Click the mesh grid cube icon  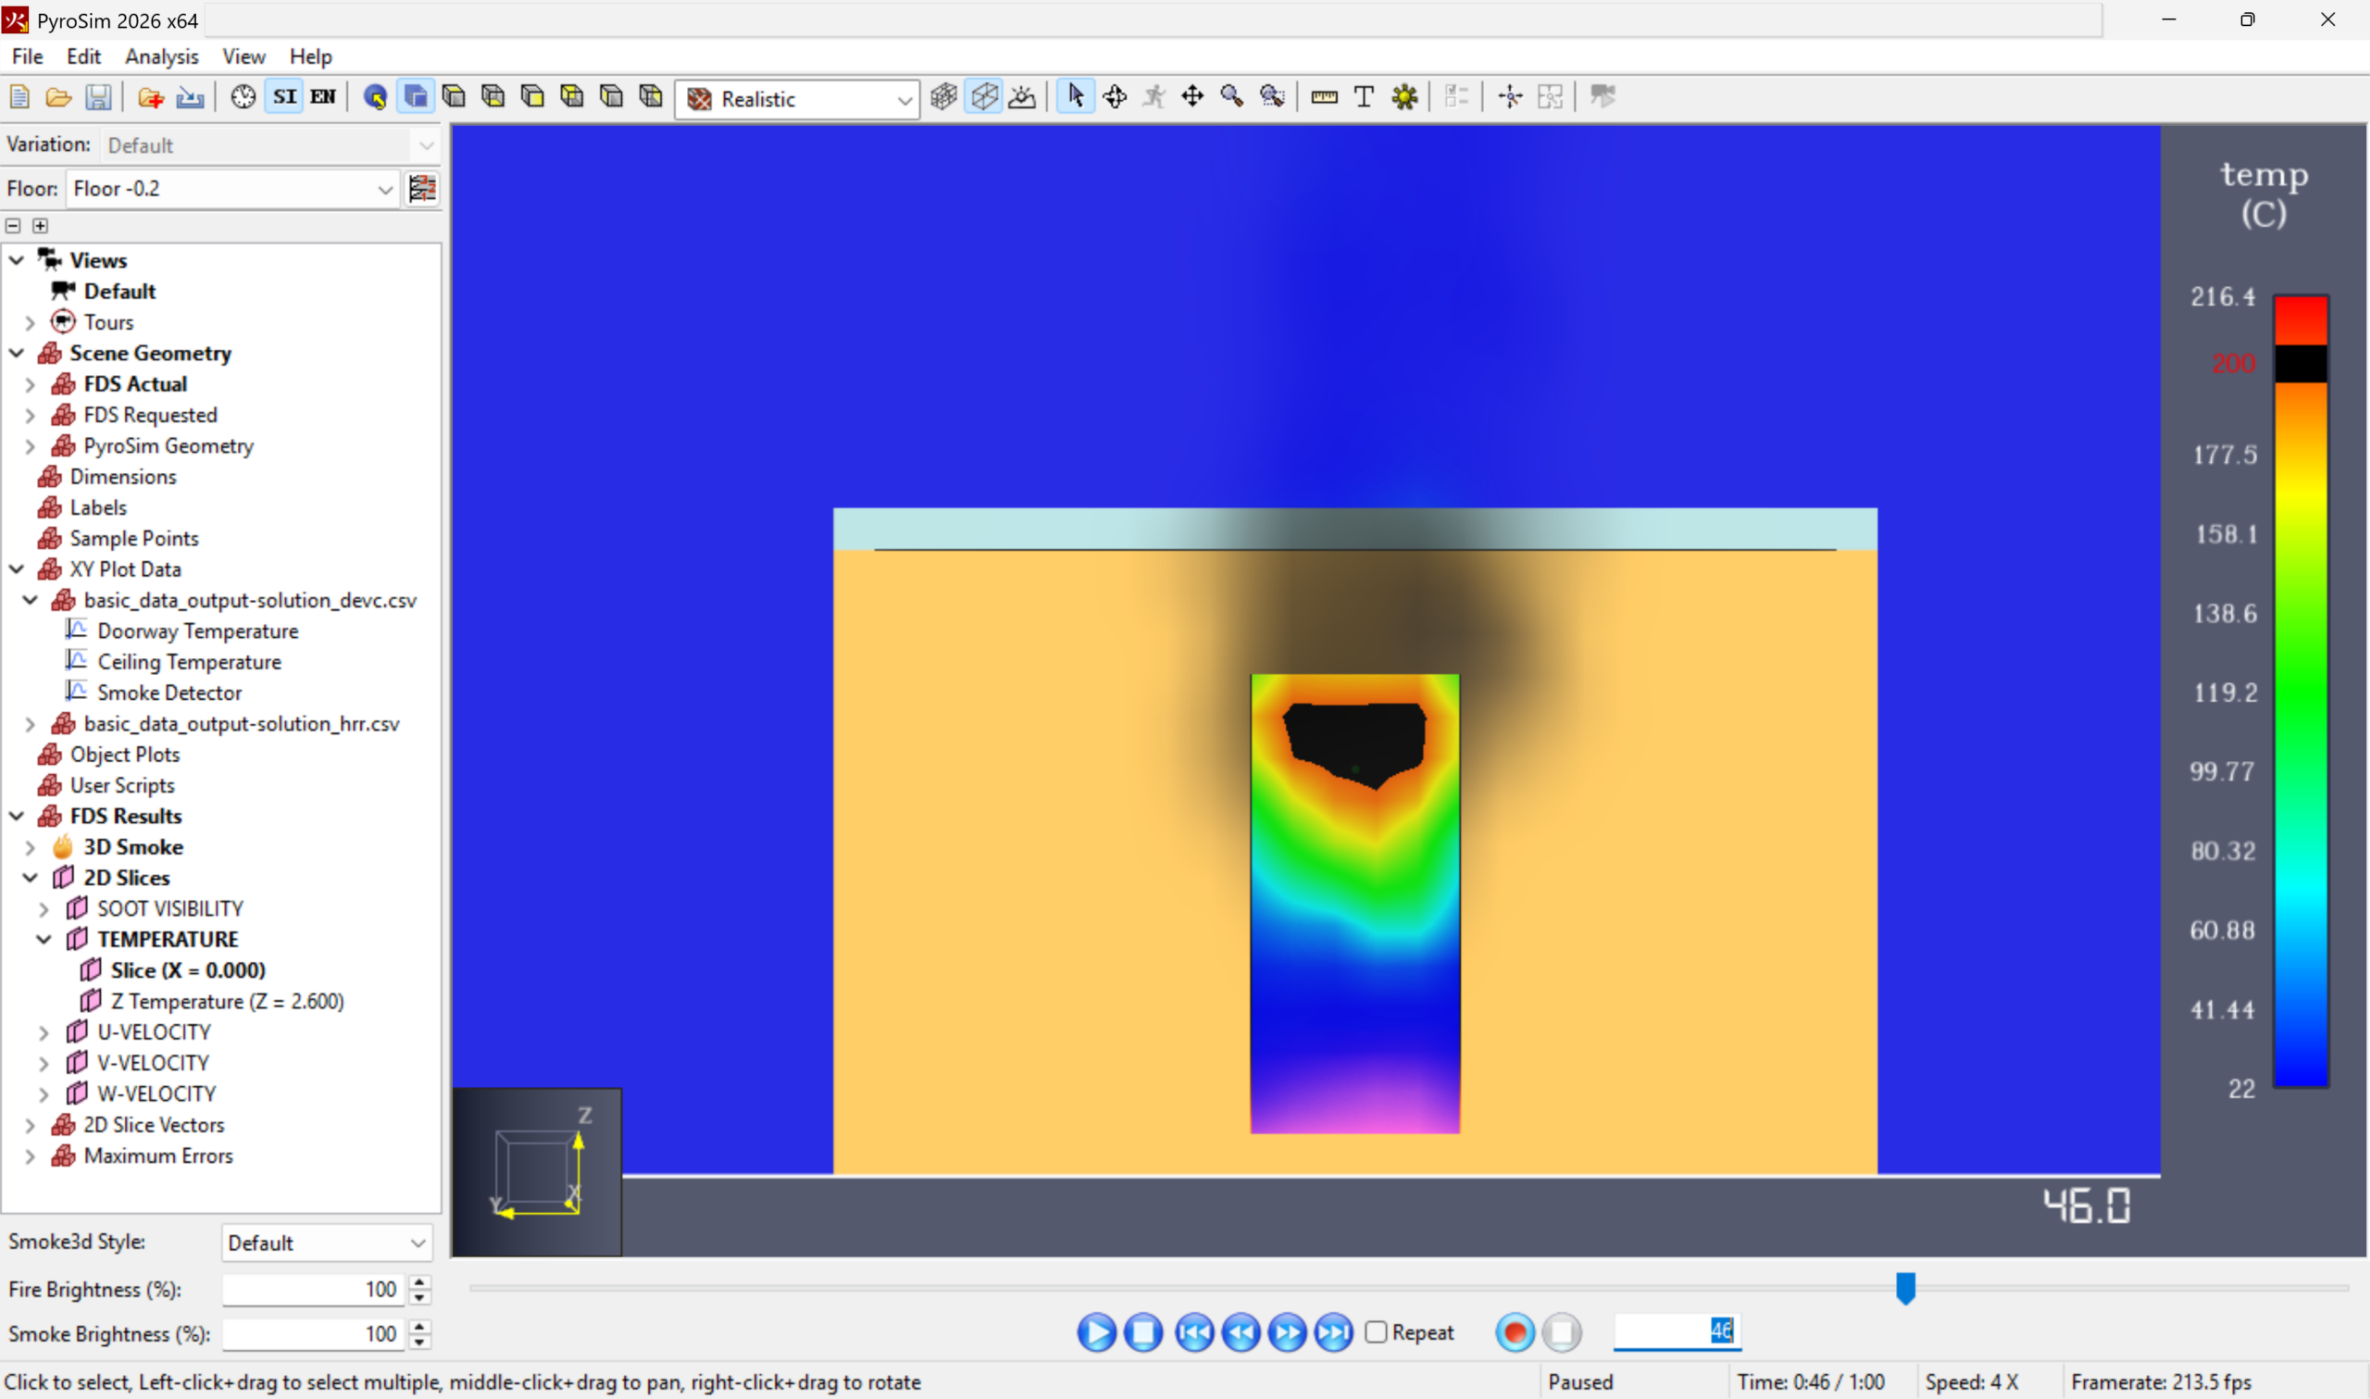tap(944, 96)
